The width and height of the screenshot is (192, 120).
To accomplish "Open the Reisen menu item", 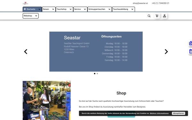I will (x=49, y=9).
